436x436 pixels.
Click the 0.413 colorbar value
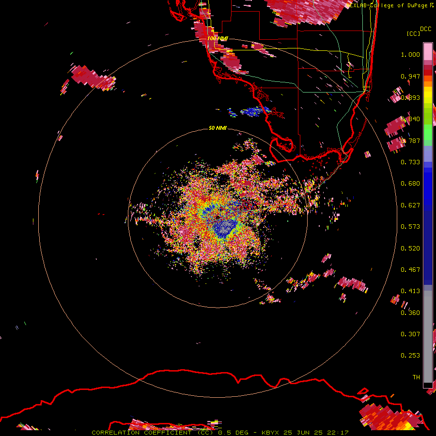pyautogui.click(x=410, y=291)
